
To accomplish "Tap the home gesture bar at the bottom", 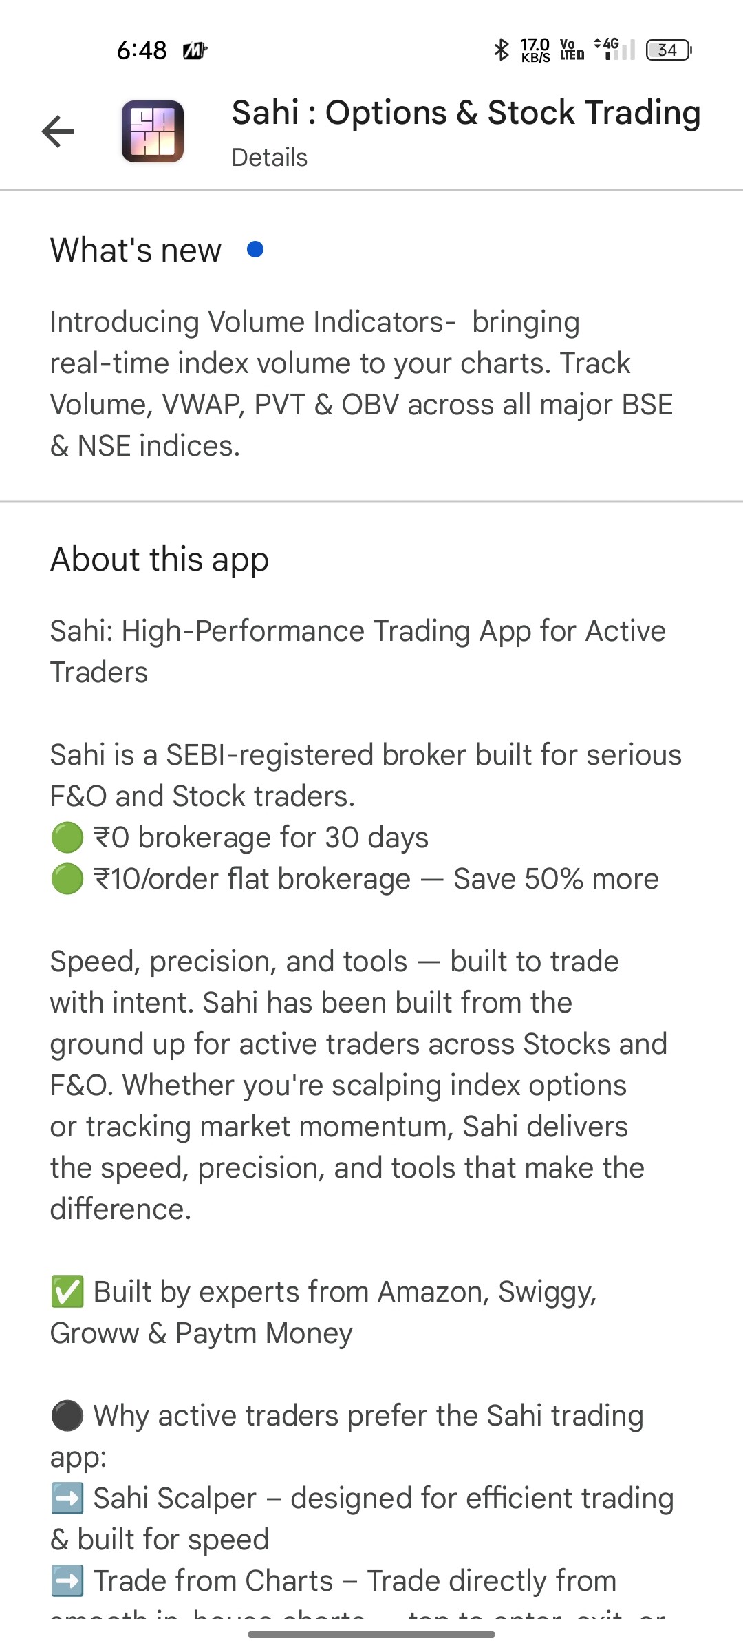I will tap(371, 1634).
